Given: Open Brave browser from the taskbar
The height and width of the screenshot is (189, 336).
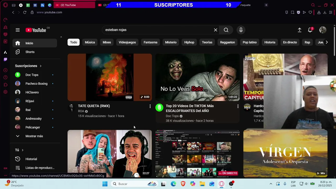Looking at the screenshot, I should (x=183, y=184).
